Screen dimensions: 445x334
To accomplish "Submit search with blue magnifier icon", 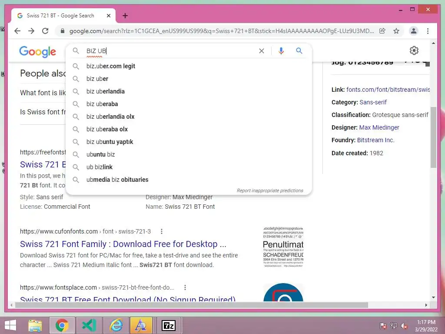I will [x=299, y=51].
